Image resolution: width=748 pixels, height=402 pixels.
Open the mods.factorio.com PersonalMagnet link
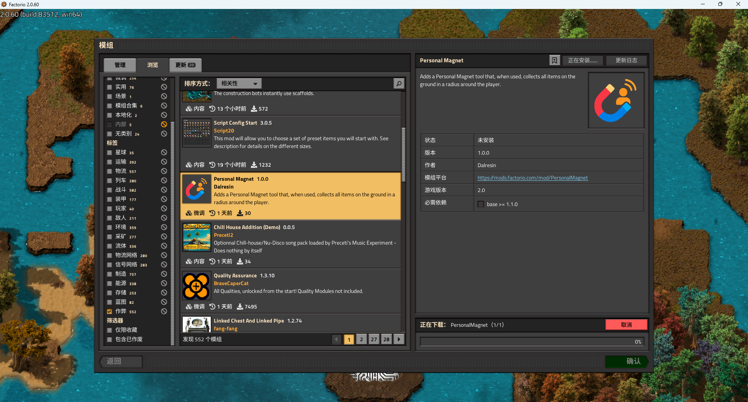pos(533,178)
